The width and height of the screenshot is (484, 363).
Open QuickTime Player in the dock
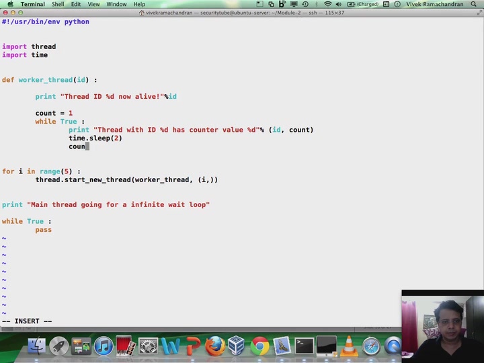coord(393,346)
